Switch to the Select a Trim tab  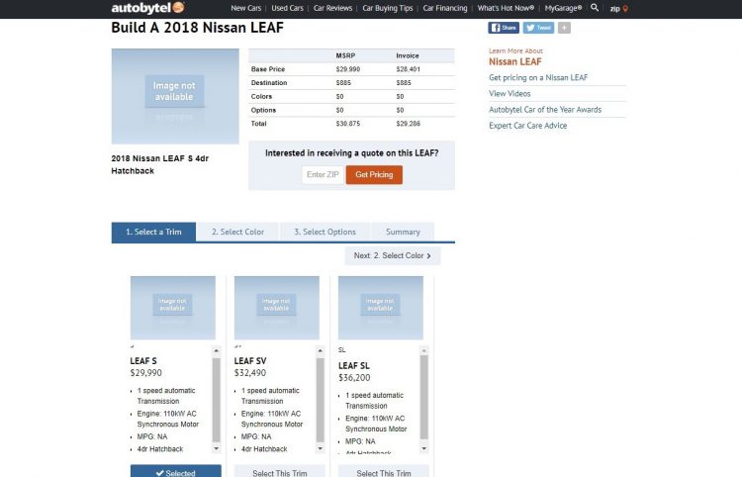(153, 232)
